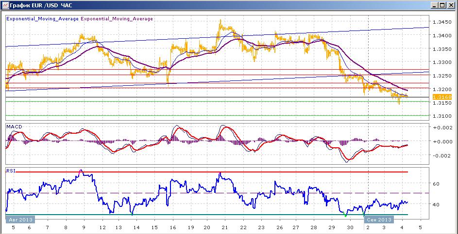Click the date label 30 on time axis
The width and height of the screenshot is (458, 234).
tap(350, 227)
